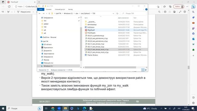This screenshot has height=111, width=197.
Task: Refresh the T30 folder view
Action: (x=117, y=14)
